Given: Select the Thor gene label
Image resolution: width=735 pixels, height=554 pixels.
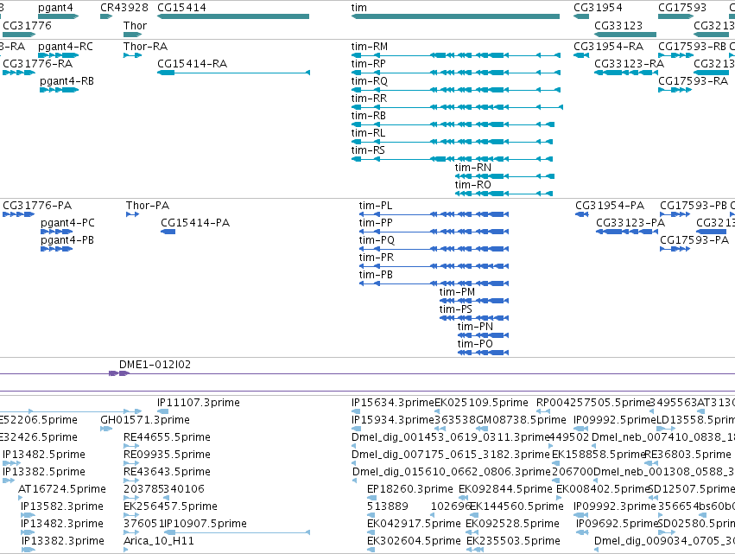Looking at the screenshot, I should [x=135, y=26].
